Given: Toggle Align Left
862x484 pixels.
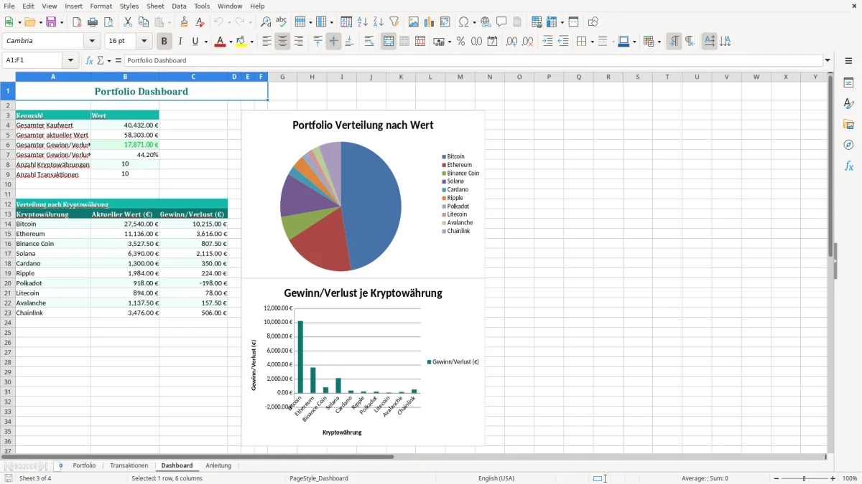Looking at the screenshot, I should point(267,42).
